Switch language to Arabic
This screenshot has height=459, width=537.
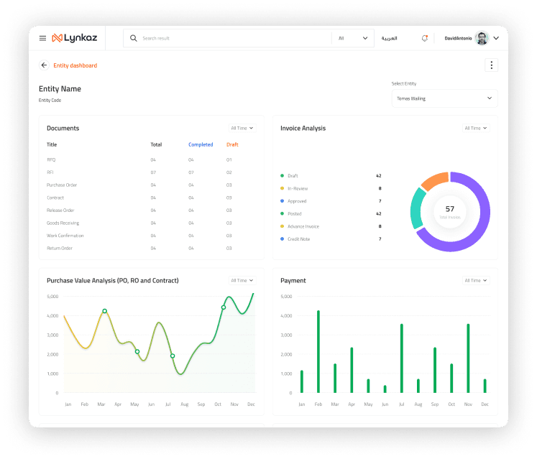(389, 38)
